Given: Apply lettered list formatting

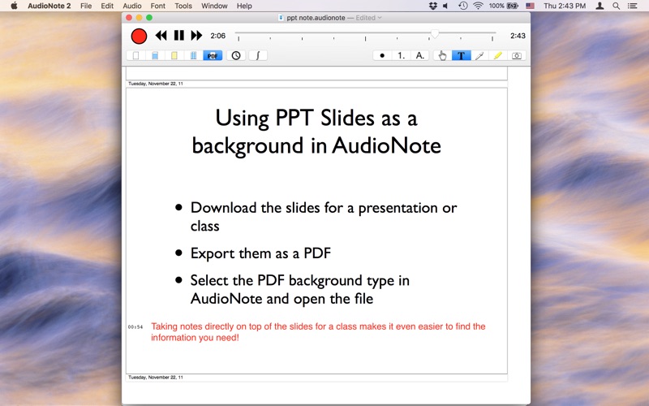Looking at the screenshot, I should [x=420, y=55].
